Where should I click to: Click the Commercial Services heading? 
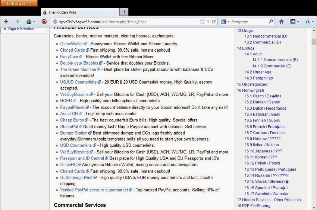[80, 205]
